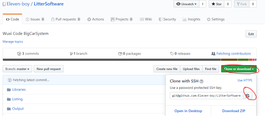Switch to the Issues tab
265x116 pixels.
35,19
